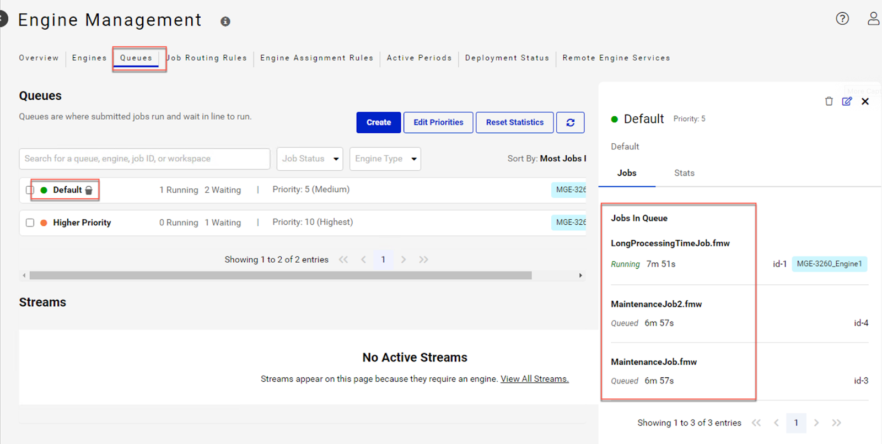This screenshot has width=882, height=444.
Task: Open the Default queue row
Action: pyautogui.click(x=303, y=190)
